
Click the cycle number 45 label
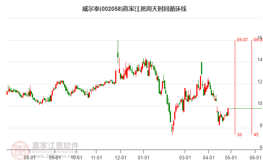click(x=256, y=134)
